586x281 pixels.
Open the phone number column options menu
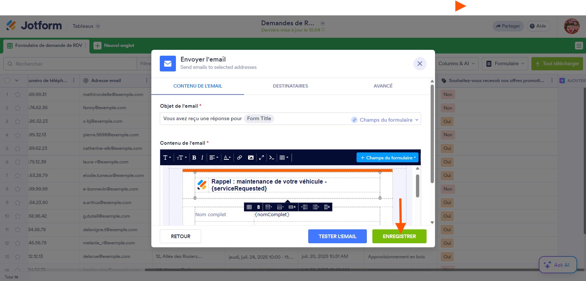[74, 81]
